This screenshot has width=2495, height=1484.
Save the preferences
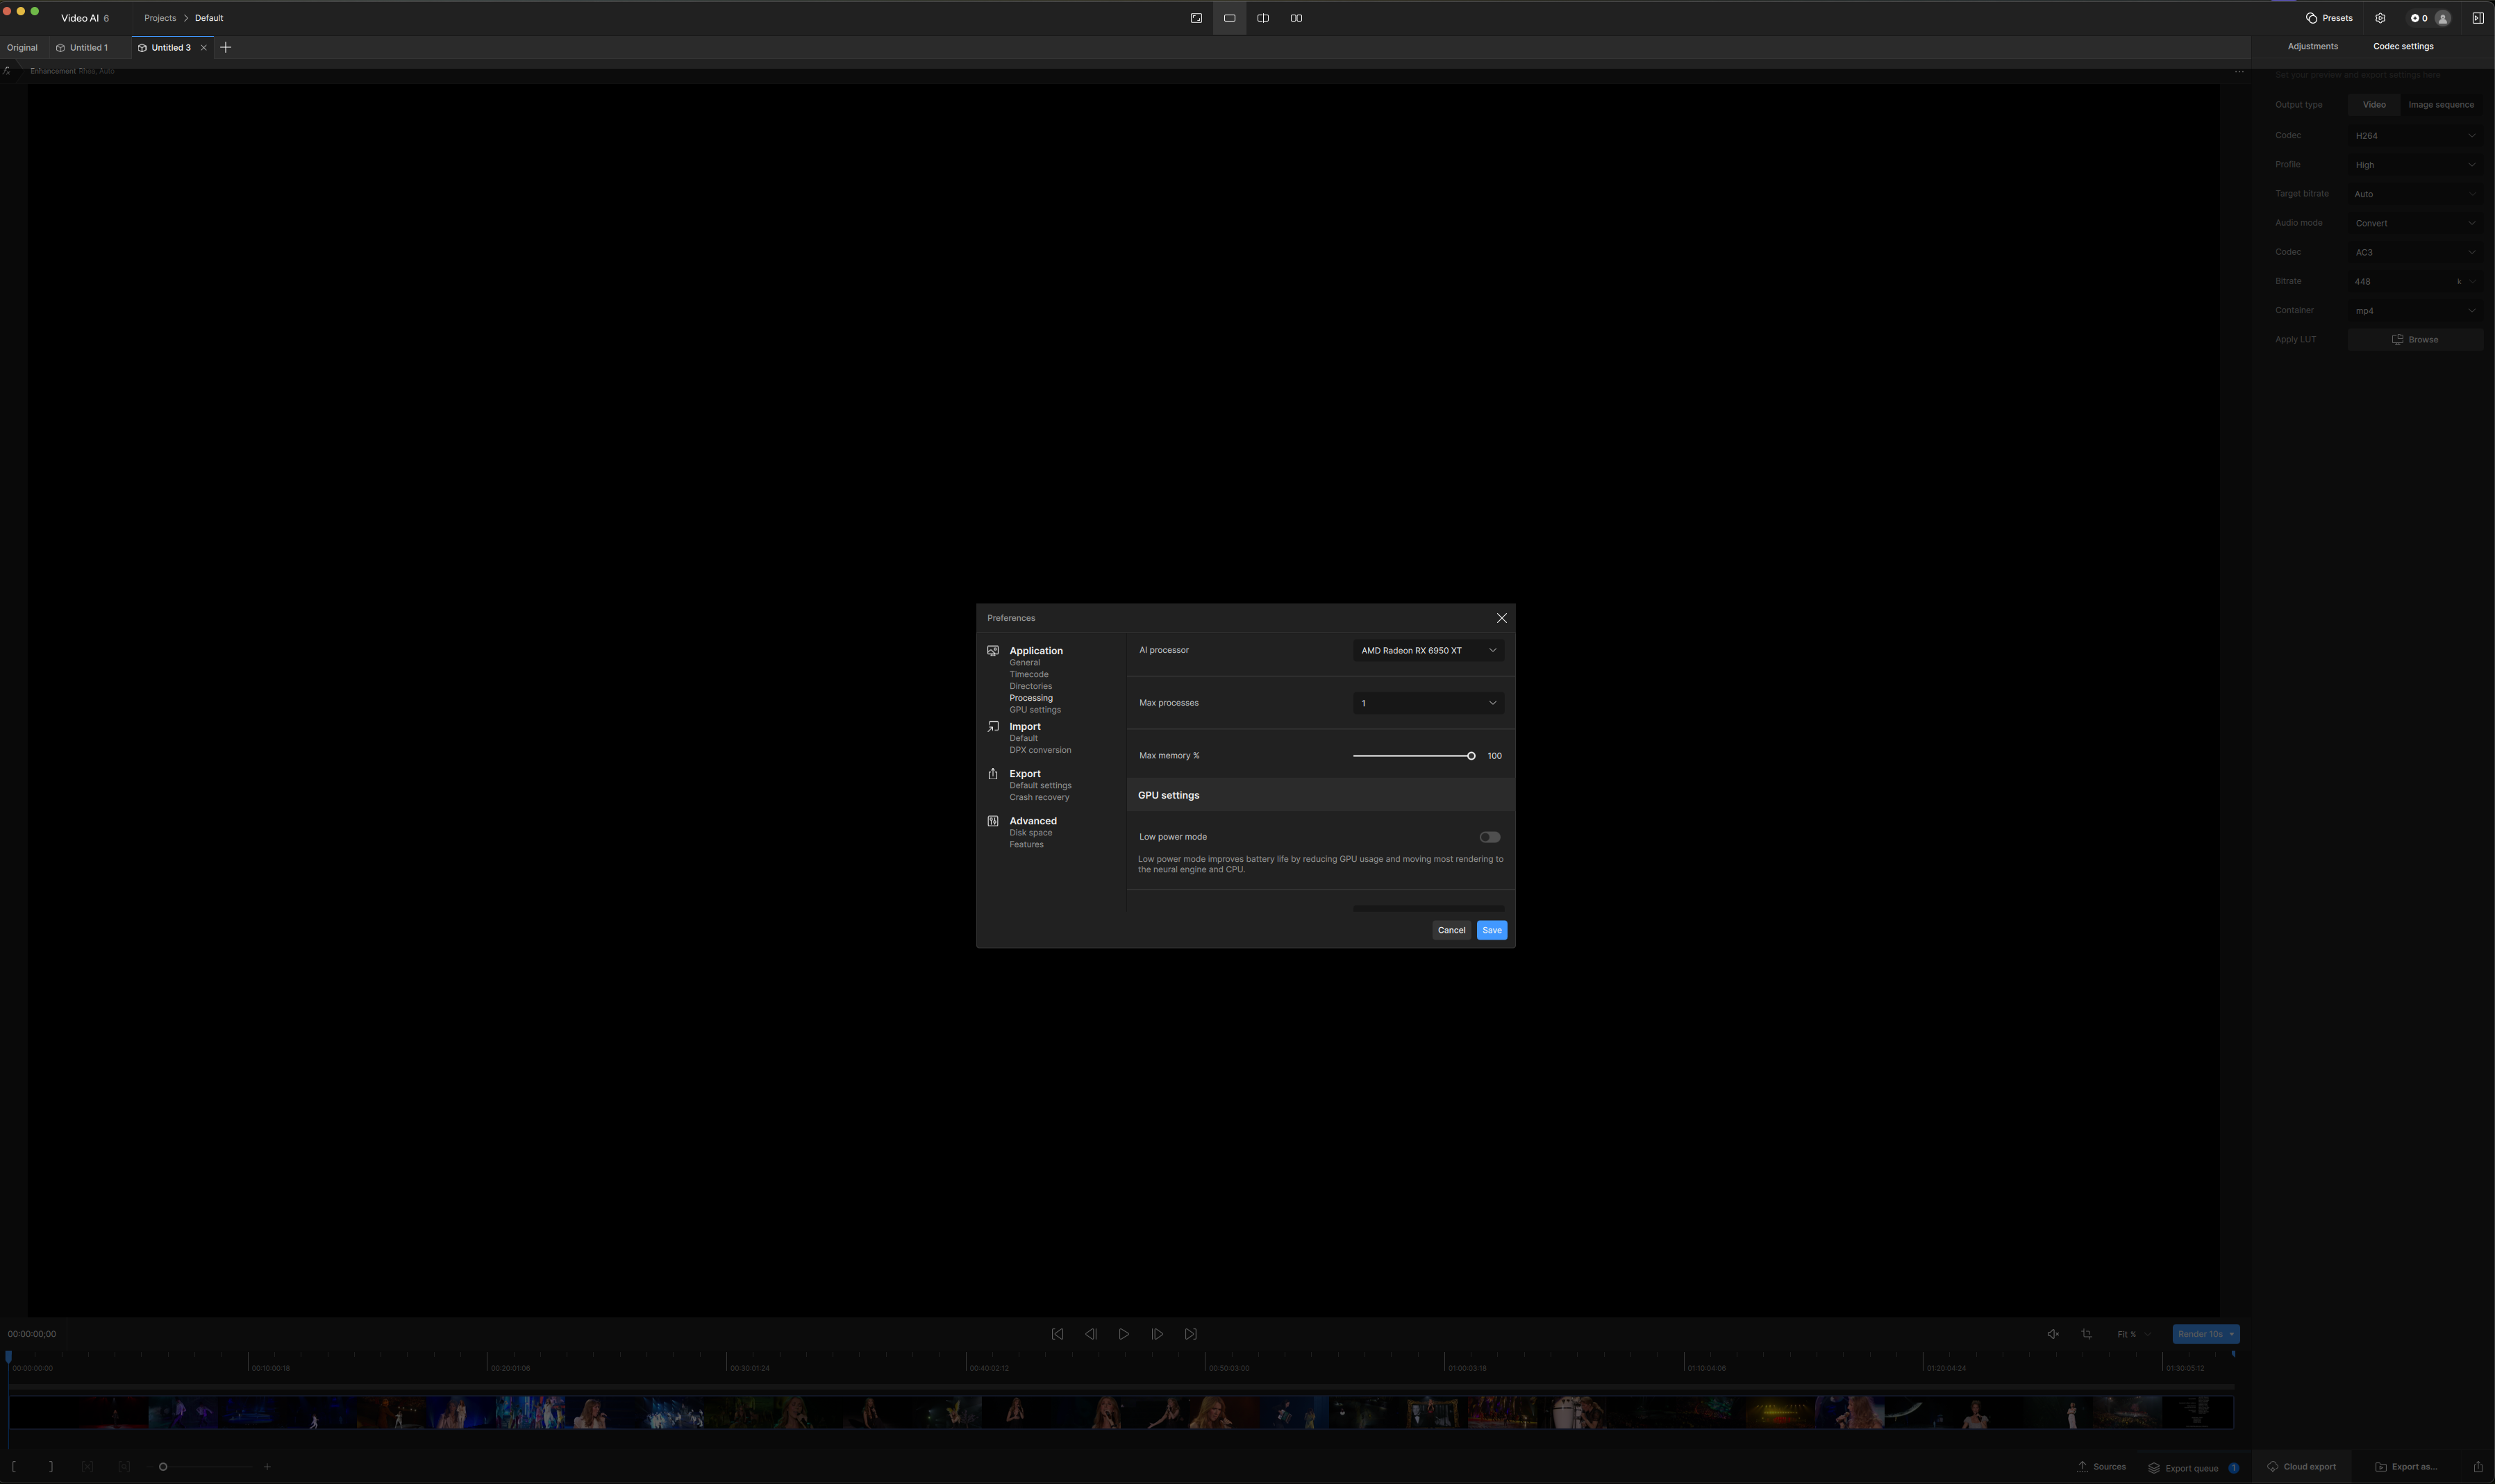coord(1491,930)
